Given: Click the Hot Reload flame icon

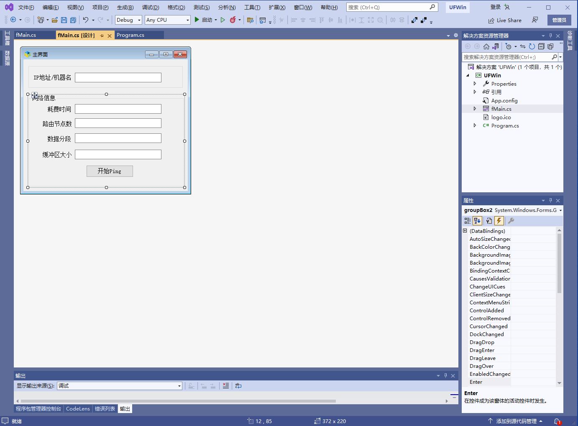Looking at the screenshot, I should (x=233, y=20).
